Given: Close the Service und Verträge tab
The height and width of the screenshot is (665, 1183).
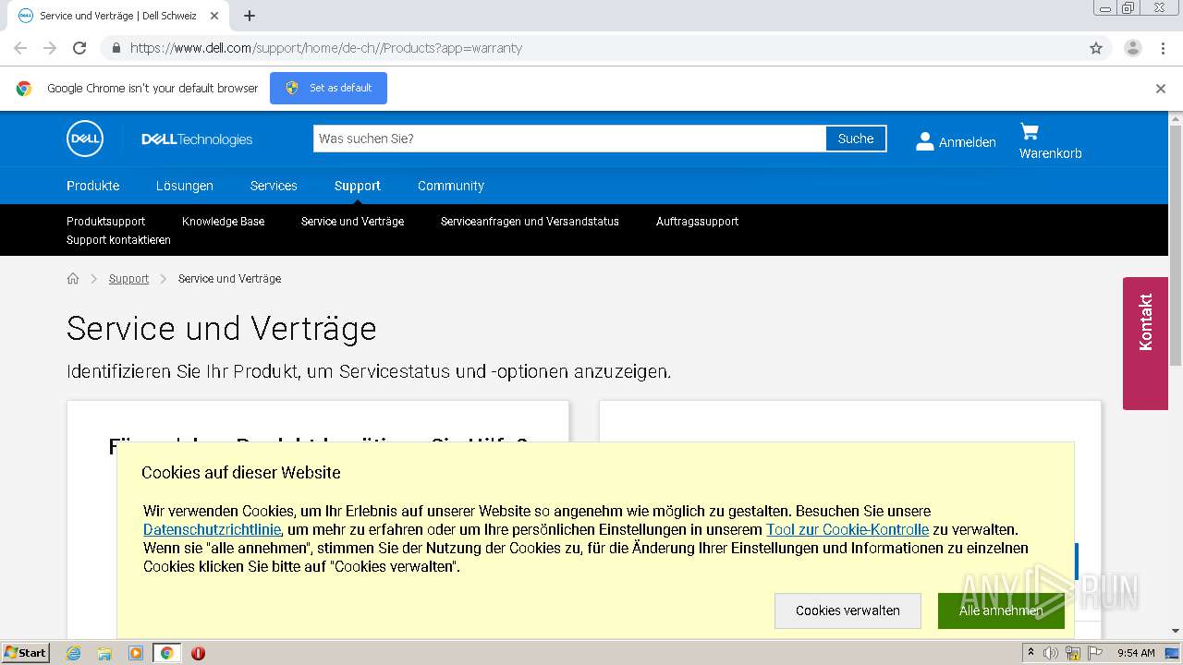Looking at the screenshot, I should tap(214, 16).
